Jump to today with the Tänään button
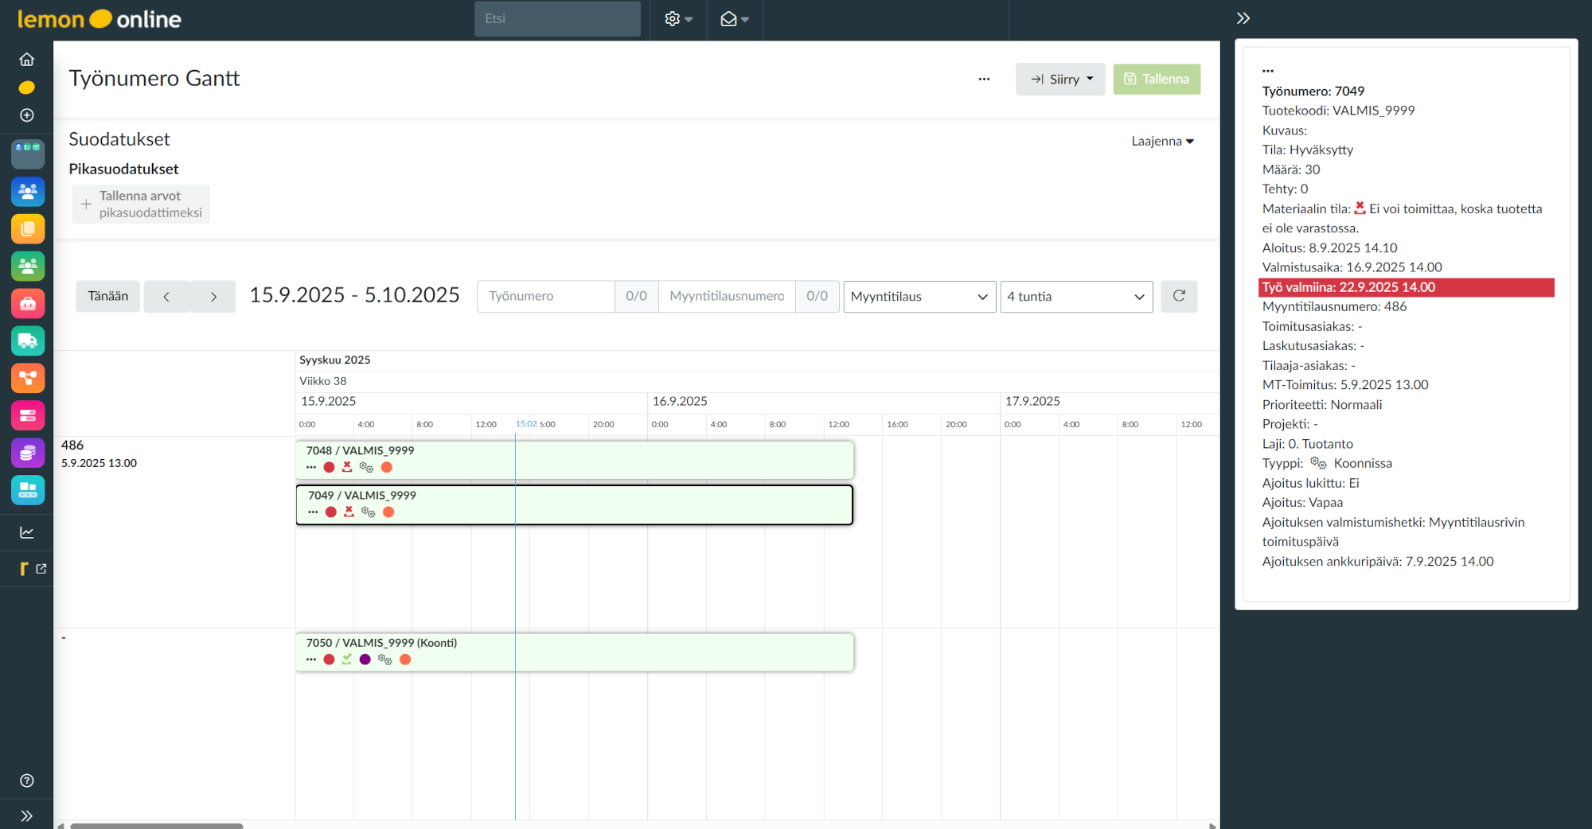Screen dimensions: 1592x829 coord(107,296)
